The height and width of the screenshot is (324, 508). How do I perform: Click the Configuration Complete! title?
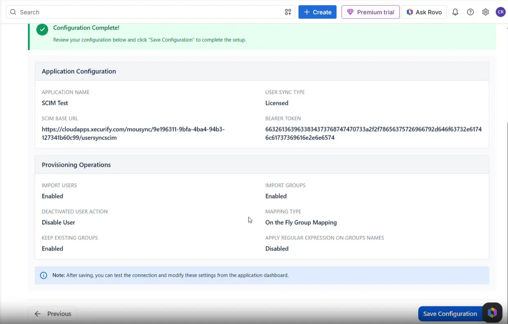pyautogui.click(x=86, y=28)
